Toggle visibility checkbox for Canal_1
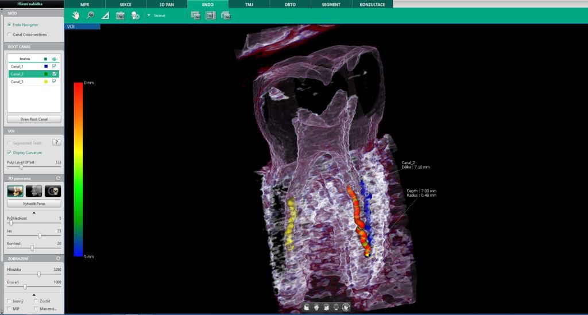Image resolution: width=588 pixels, height=315 pixels. 55,67
